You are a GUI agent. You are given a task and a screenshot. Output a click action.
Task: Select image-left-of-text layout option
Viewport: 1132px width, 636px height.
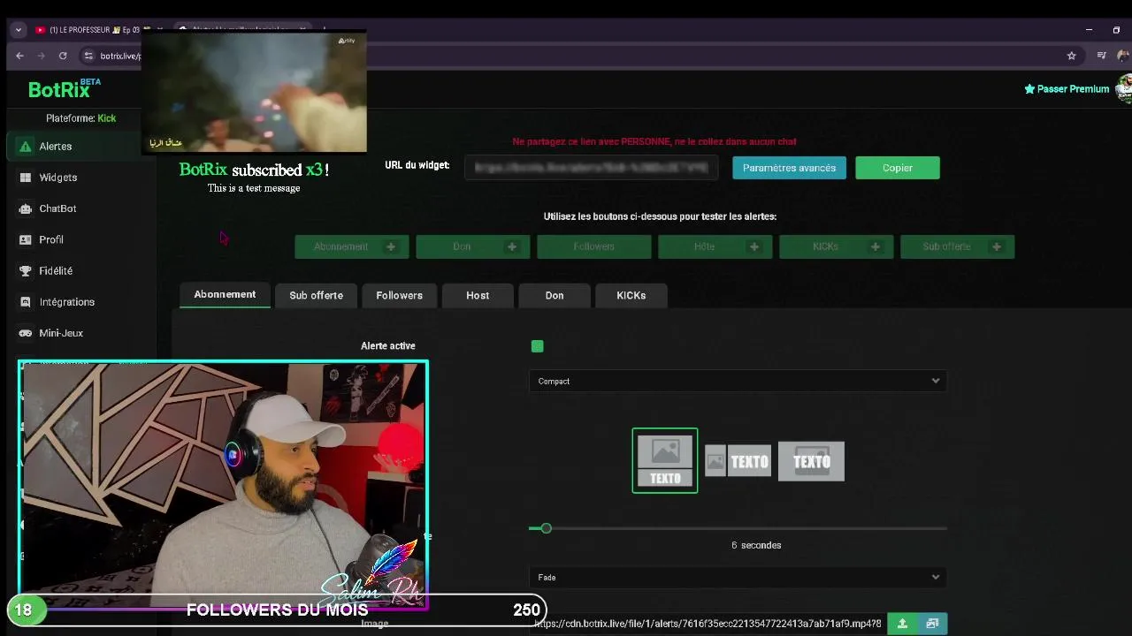coord(738,461)
